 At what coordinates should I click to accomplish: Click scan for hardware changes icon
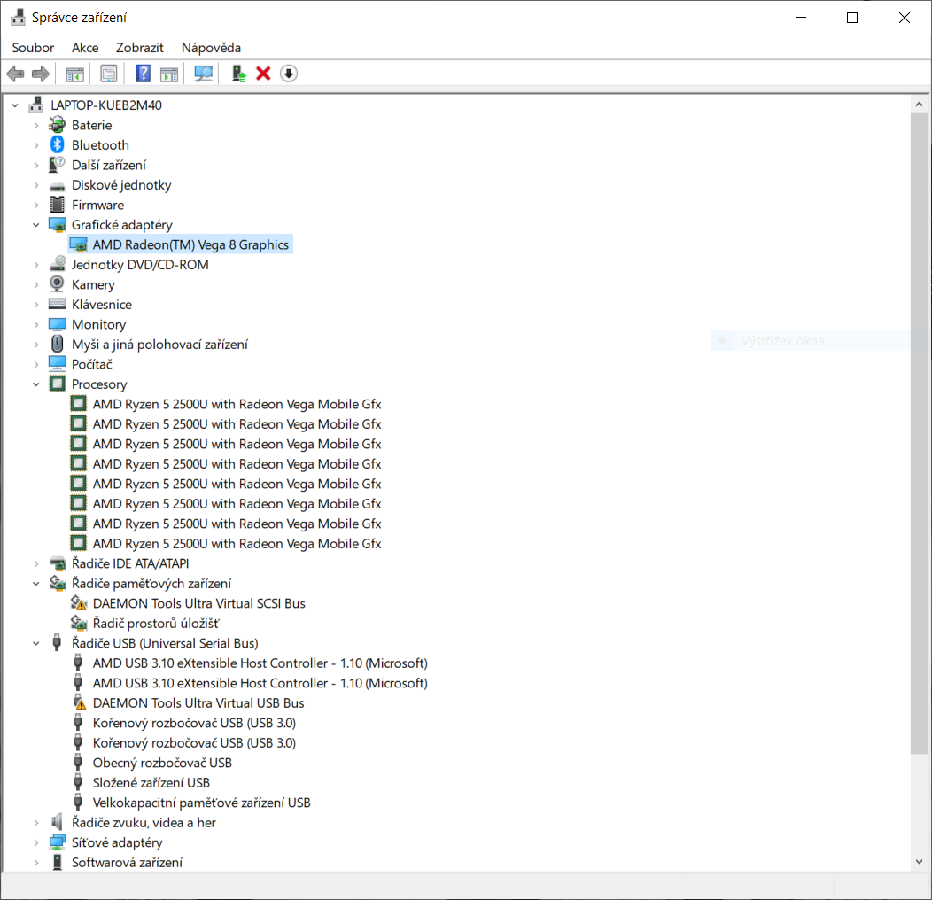tap(204, 74)
